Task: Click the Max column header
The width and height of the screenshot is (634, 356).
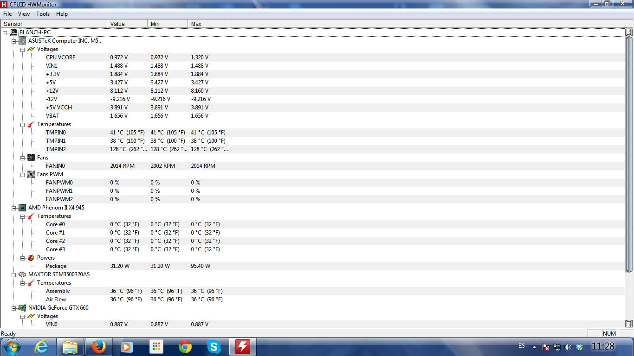Action: (x=208, y=24)
